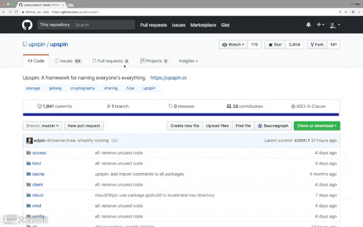Select the upspin topic tag
Image resolution: width=363 pixels, height=227 pixels.
149,89
